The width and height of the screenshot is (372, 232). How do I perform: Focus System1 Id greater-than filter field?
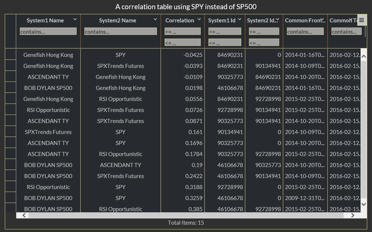tap(225, 32)
